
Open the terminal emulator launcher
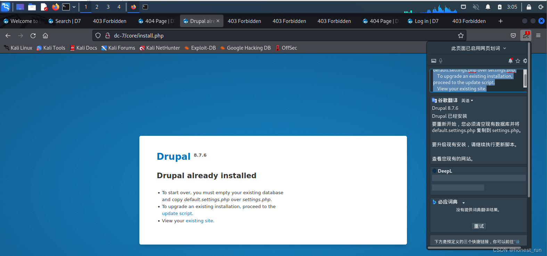tap(66, 7)
